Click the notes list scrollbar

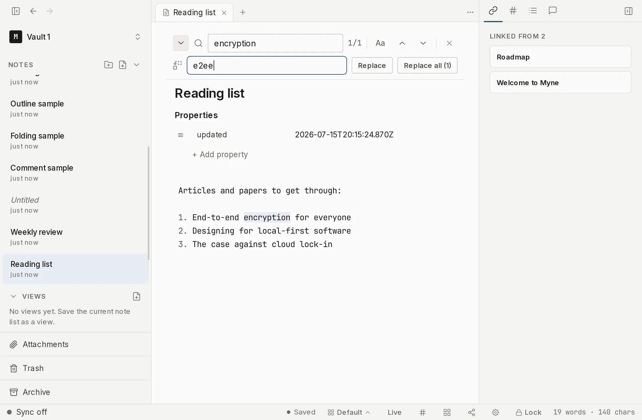pos(149,203)
